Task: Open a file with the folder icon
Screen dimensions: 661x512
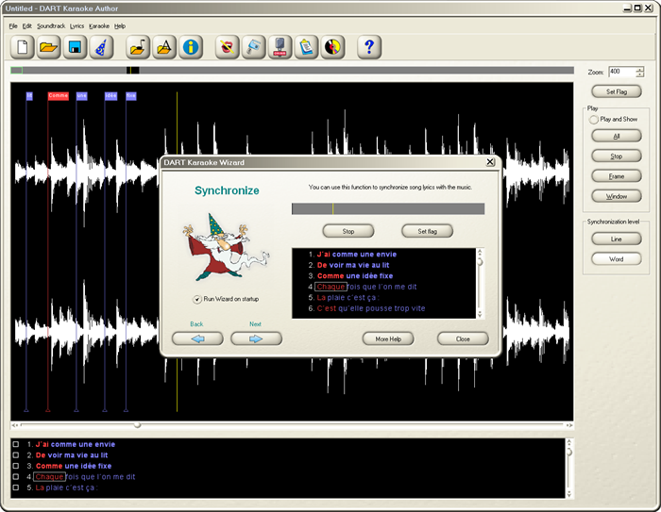Action: [x=49, y=46]
